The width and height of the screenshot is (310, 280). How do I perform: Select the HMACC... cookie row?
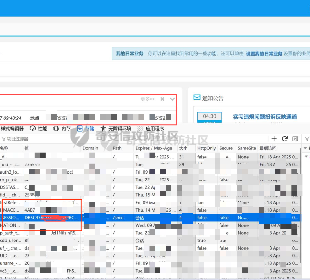(x=150, y=210)
